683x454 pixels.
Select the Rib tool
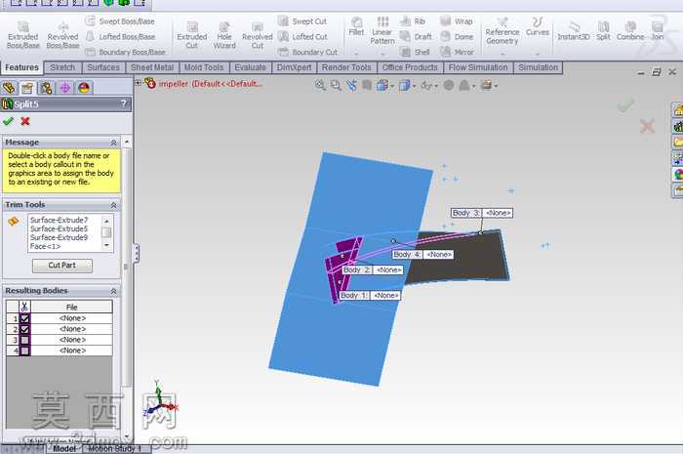(412, 21)
